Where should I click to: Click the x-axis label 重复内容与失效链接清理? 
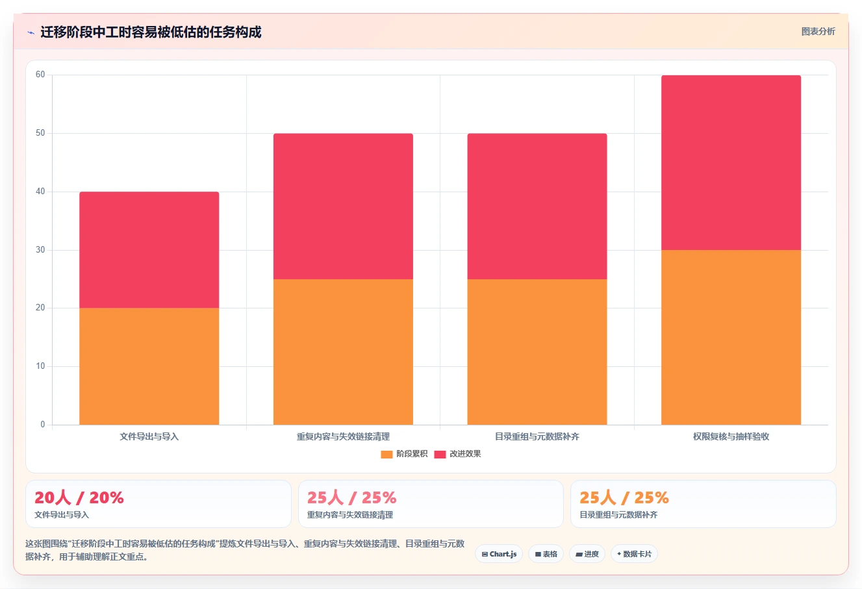point(343,436)
